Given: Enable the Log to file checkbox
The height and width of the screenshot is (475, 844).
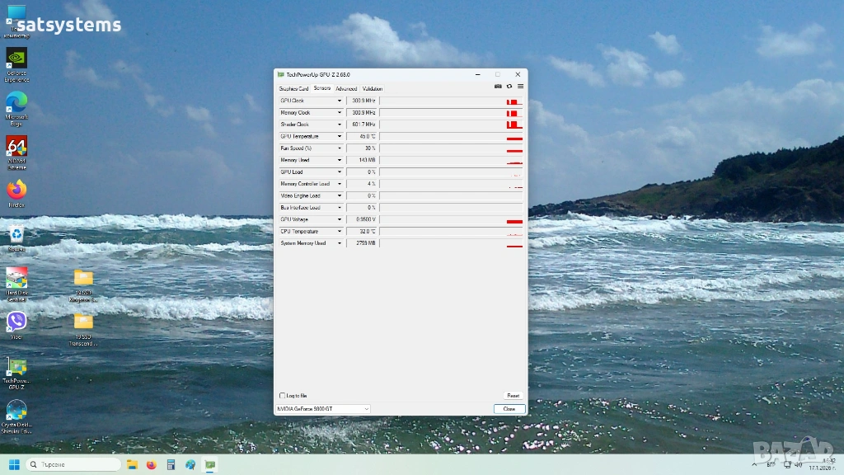Looking at the screenshot, I should click(283, 396).
